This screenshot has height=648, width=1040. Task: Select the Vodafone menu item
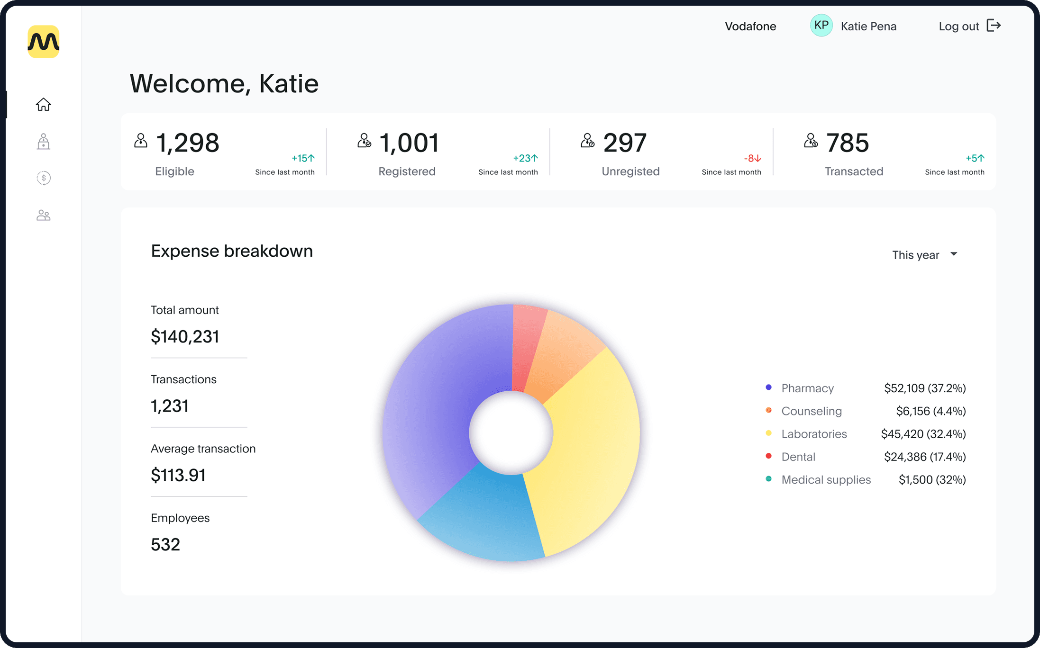750,26
